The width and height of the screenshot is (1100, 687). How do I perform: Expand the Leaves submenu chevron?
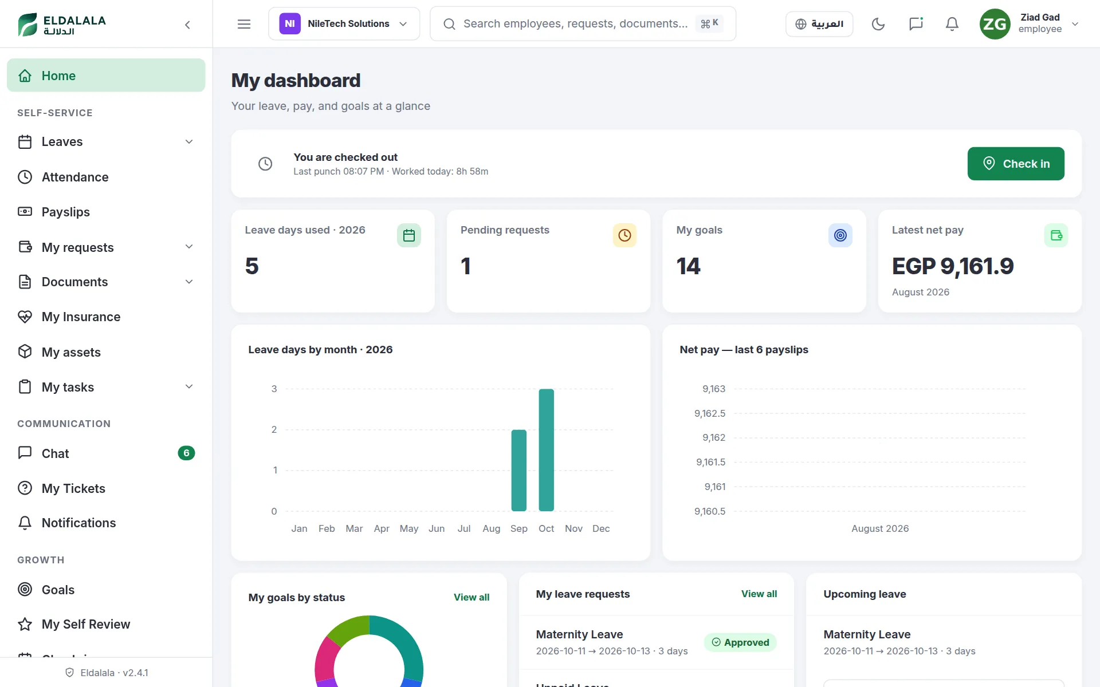[x=189, y=141]
